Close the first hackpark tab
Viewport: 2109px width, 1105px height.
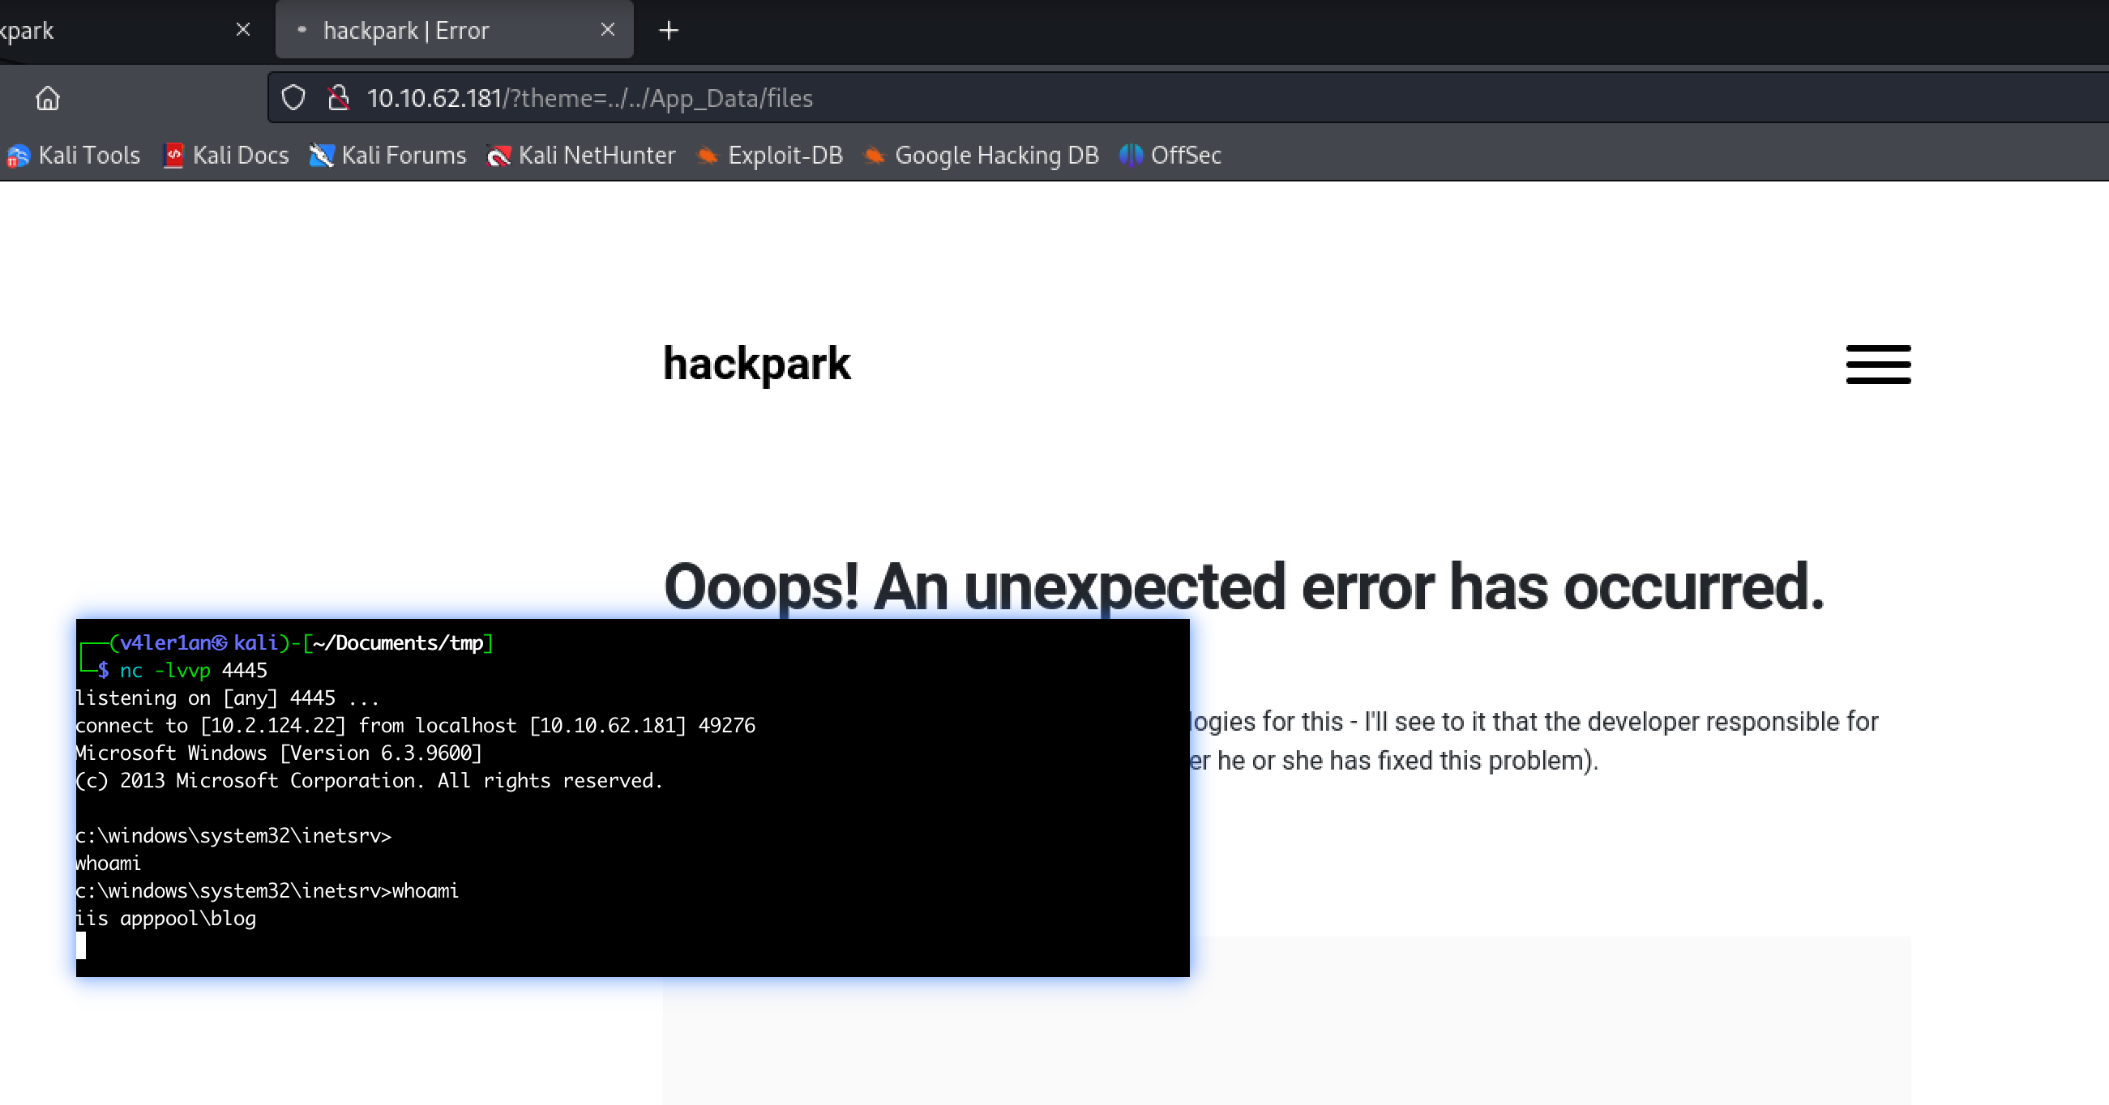click(242, 30)
